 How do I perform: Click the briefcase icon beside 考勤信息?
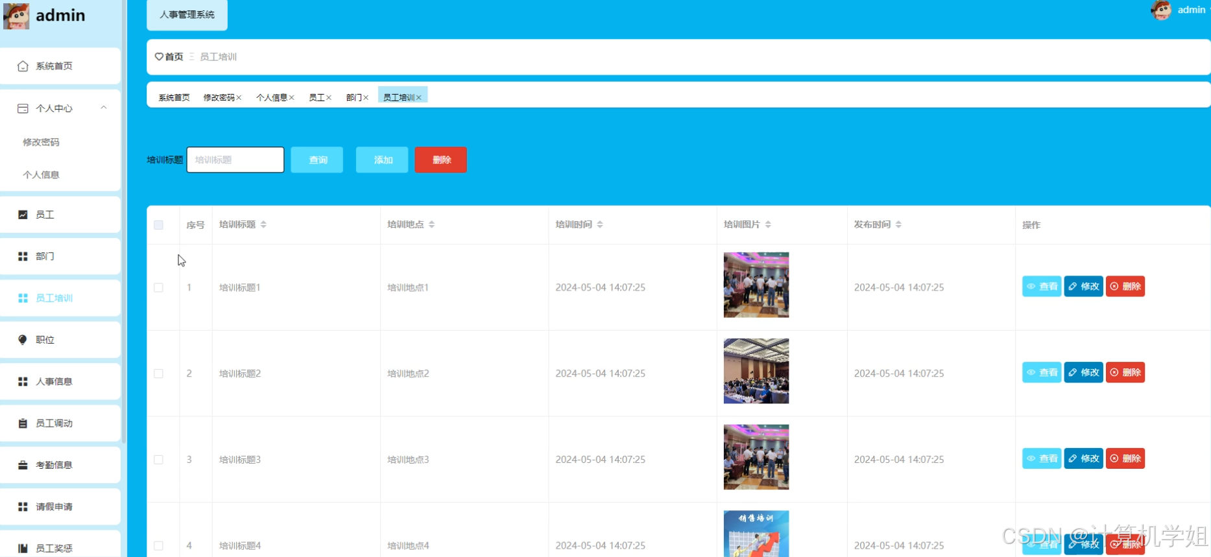[23, 465]
